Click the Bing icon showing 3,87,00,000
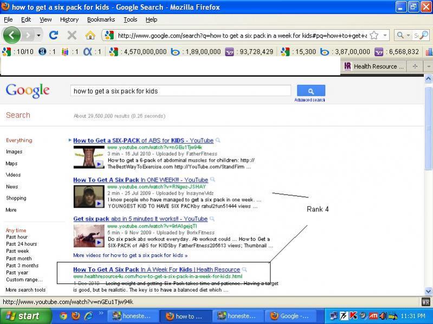The image size is (433, 324). coord(325,52)
